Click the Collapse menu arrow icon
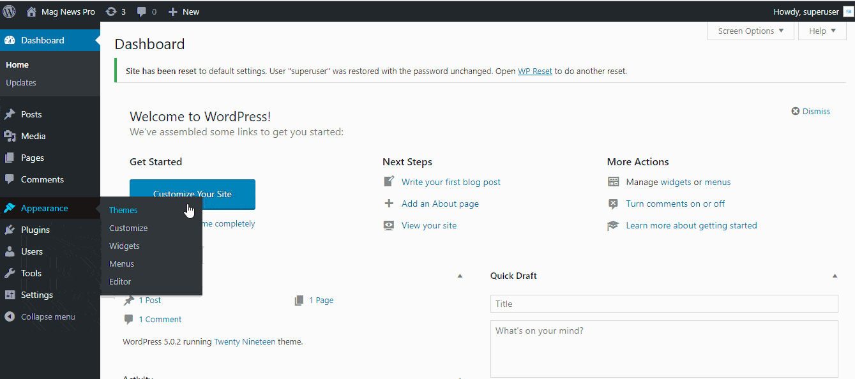This screenshot has height=379, width=855. 10,316
